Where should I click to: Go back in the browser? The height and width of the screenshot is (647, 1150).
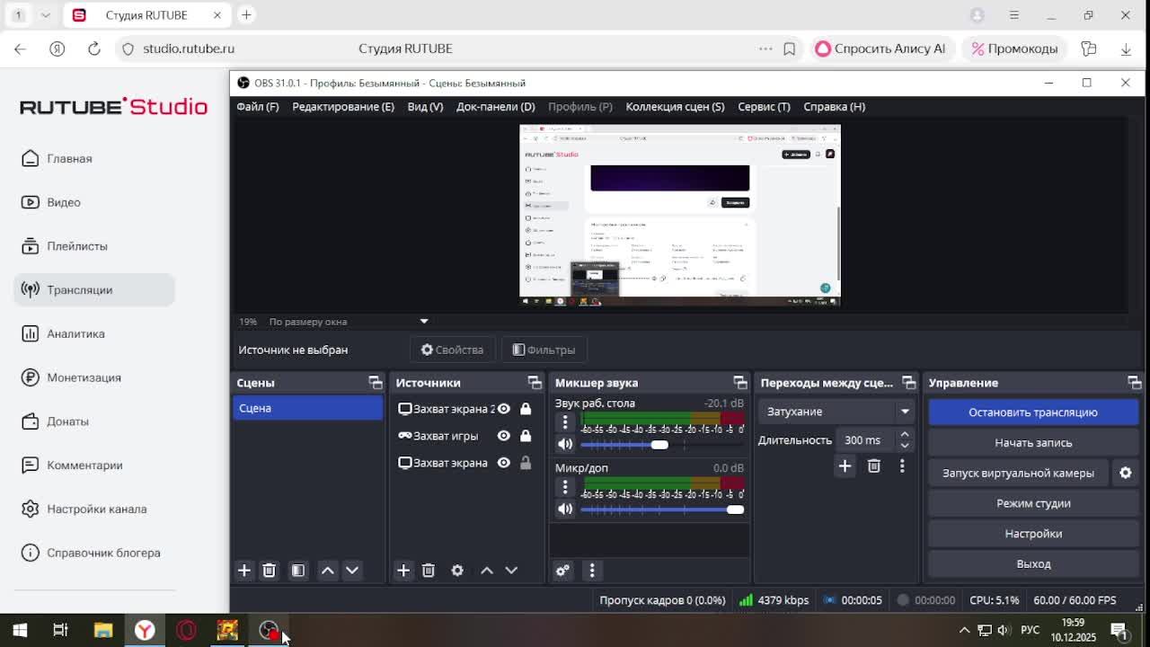[x=20, y=49]
